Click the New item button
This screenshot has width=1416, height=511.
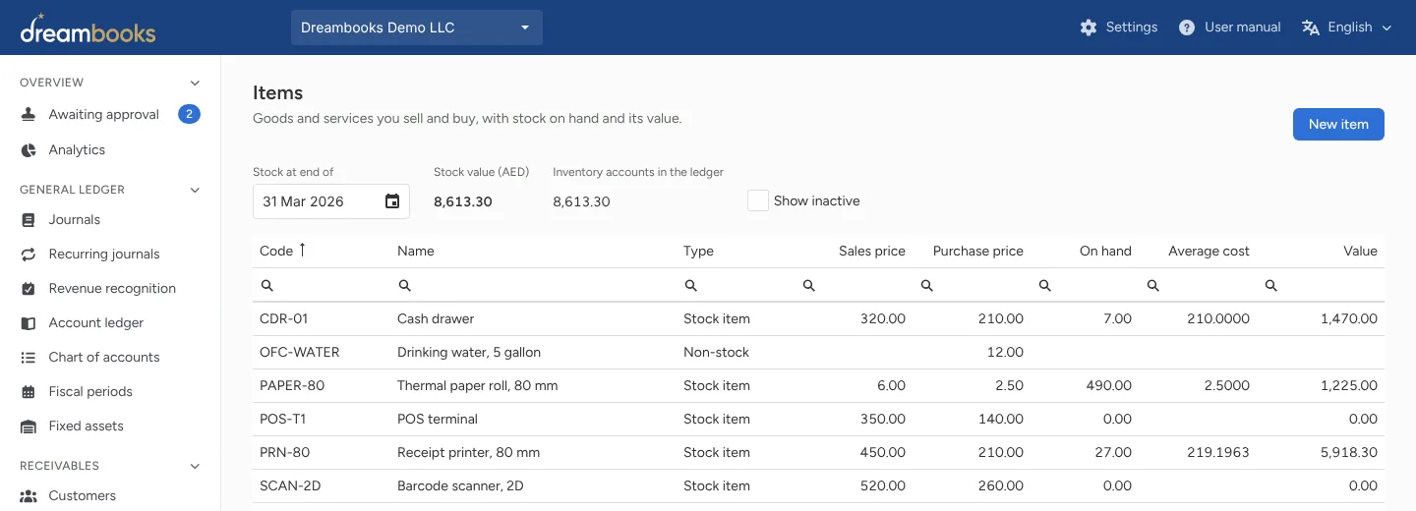click(1338, 124)
